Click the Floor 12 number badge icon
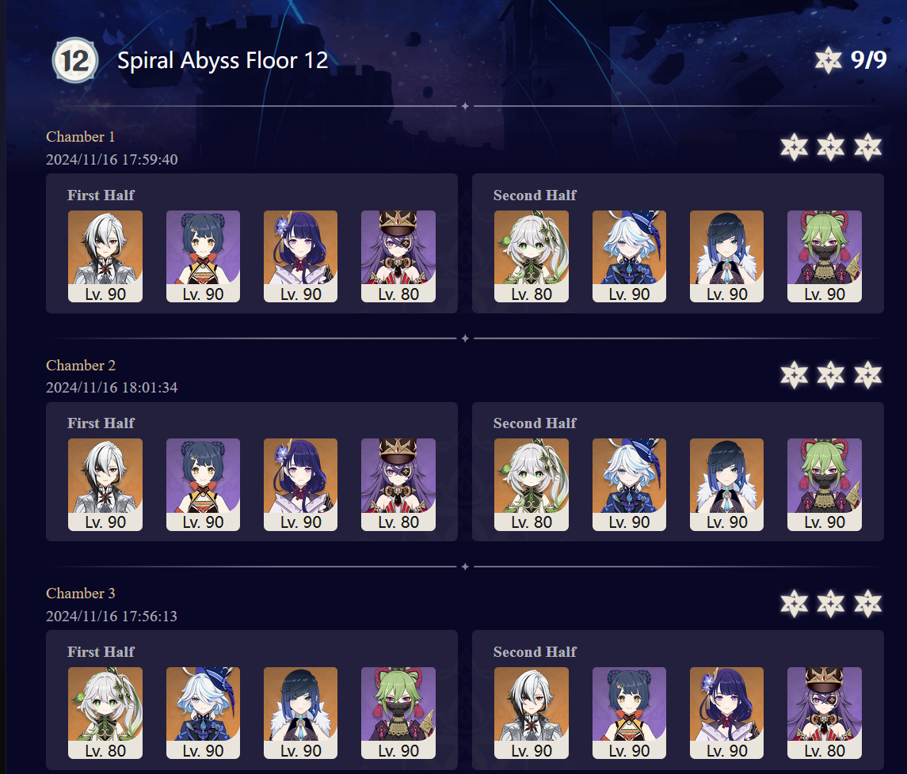The width and height of the screenshot is (907, 774). click(75, 60)
